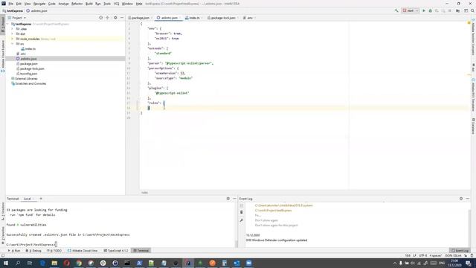Hide the Project panel with minimize icon
Viewport: 476px width, 268px height.
(122, 18)
